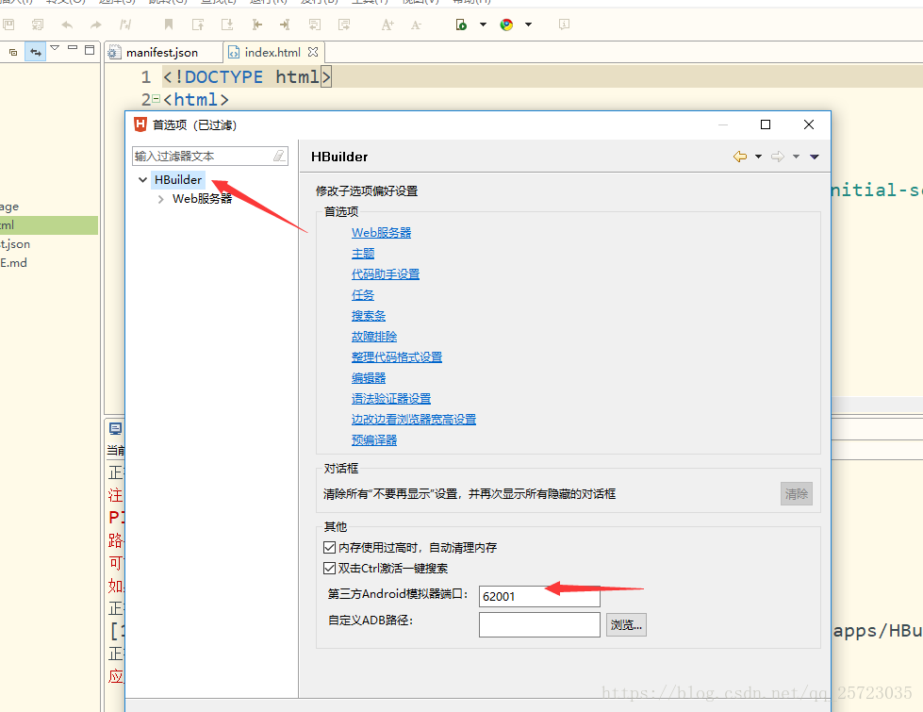The height and width of the screenshot is (712, 923).
Task: Open the 语法验证器设置 link
Action: (x=391, y=399)
